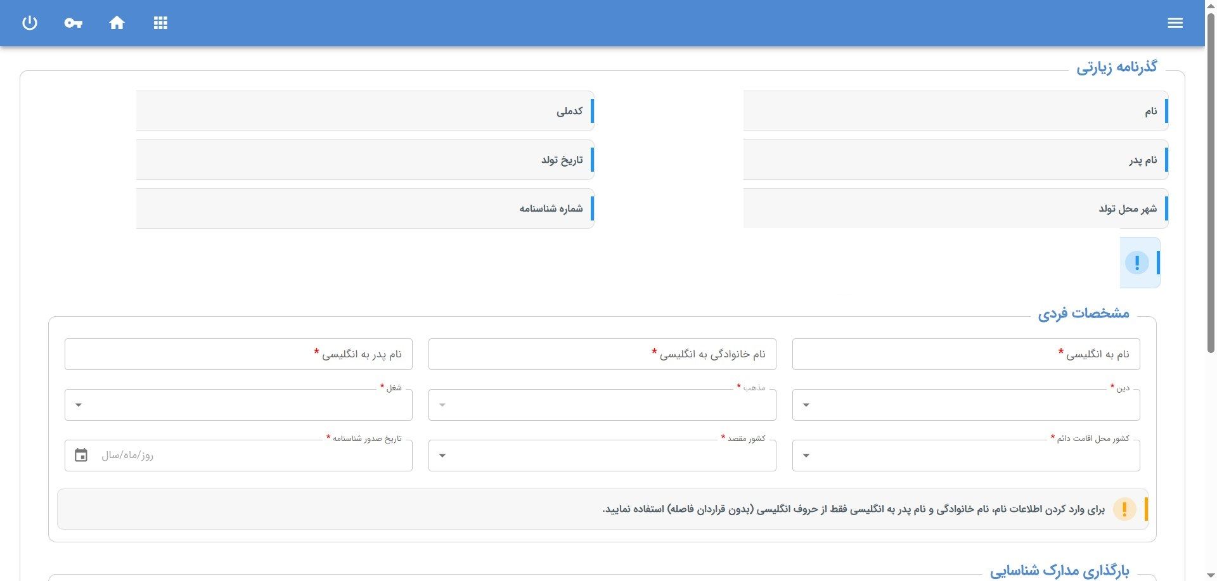Go to home via house icon
1217x581 pixels.
pyautogui.click(x=117, y=23)
